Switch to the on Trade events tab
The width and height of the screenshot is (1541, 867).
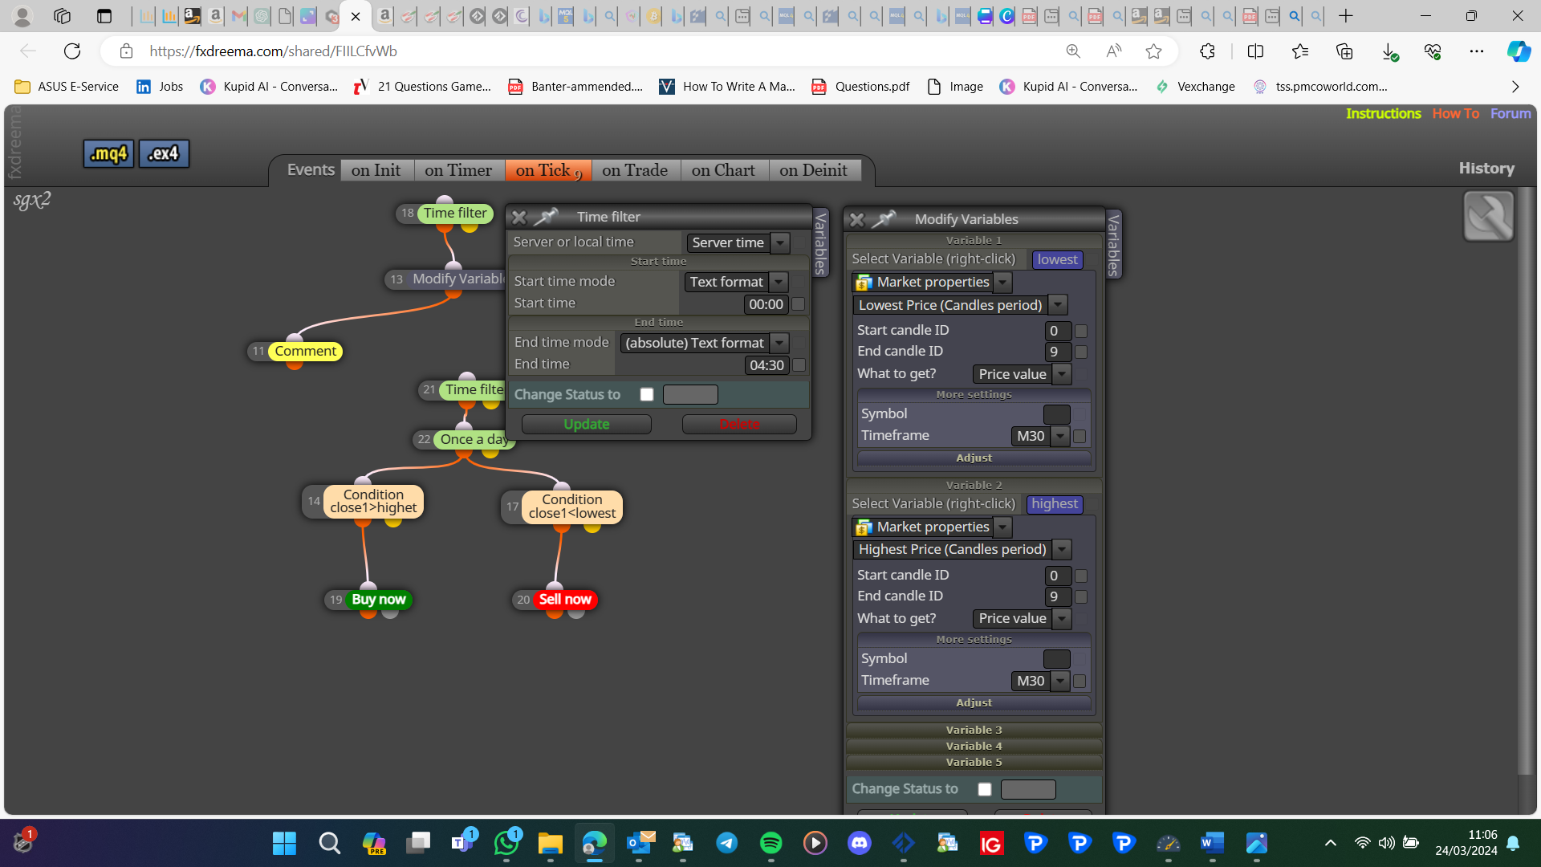[x=635, y=170]
